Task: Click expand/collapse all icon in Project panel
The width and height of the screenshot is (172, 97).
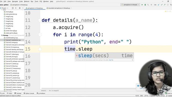Action: [16, 8]
